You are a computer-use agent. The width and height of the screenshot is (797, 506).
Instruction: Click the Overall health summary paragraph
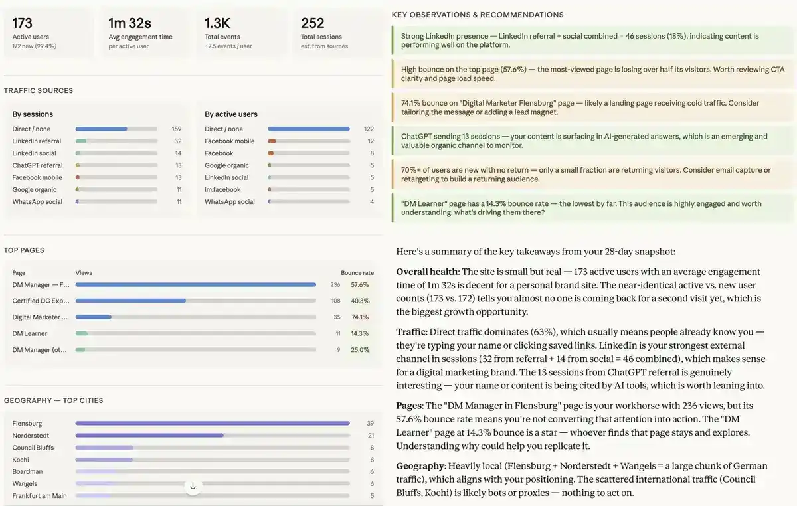coord(578,292)
